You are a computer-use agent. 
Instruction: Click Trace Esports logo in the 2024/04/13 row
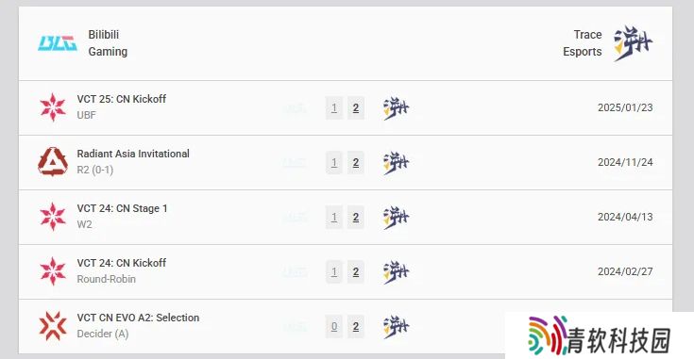coord(397,218)
